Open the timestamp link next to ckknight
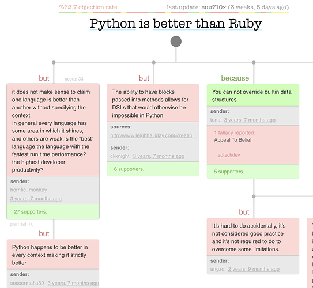Viewport: 313px width, 288px height. (159, 156)
